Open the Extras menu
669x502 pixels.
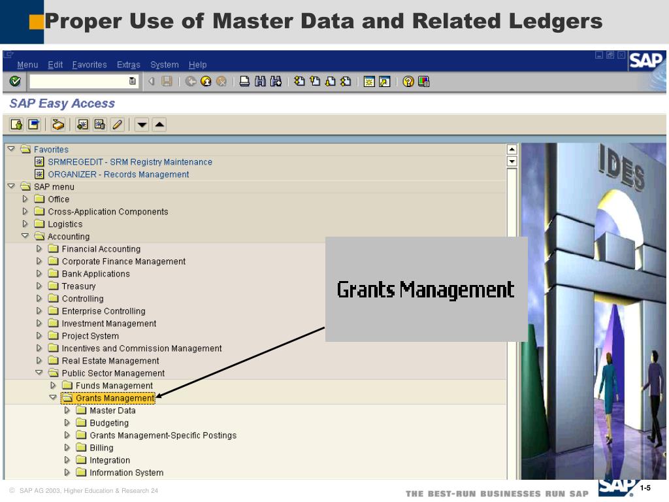[129, 65]
